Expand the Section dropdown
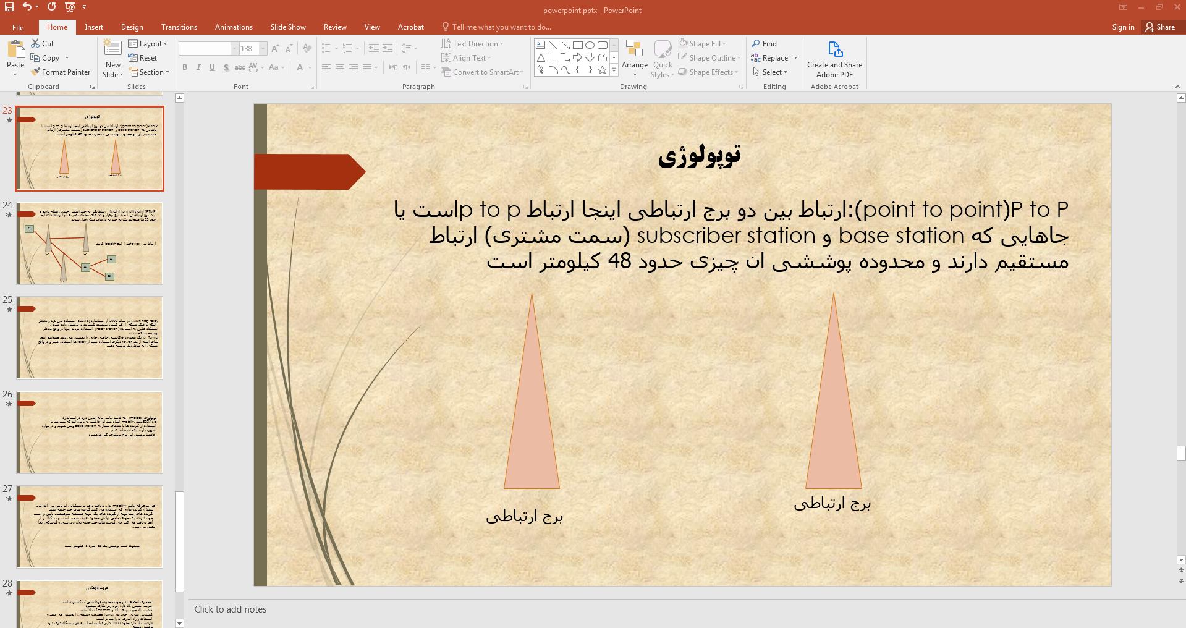 (148, 72)
